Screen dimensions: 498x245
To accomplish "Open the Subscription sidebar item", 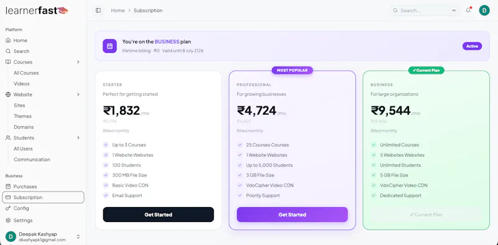I will pyautogui.click(x=43, y=197).
